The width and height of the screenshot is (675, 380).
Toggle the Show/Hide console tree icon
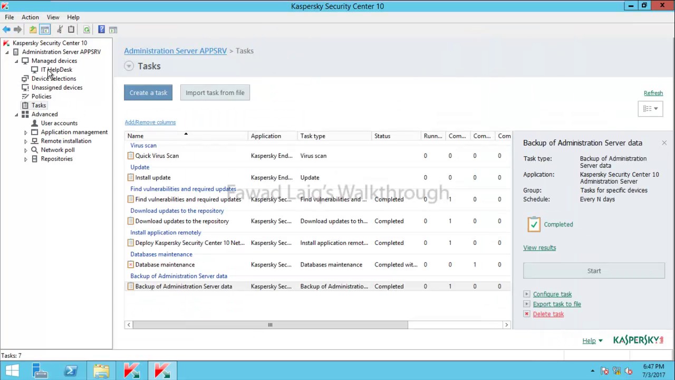click(x=45, y=30)
